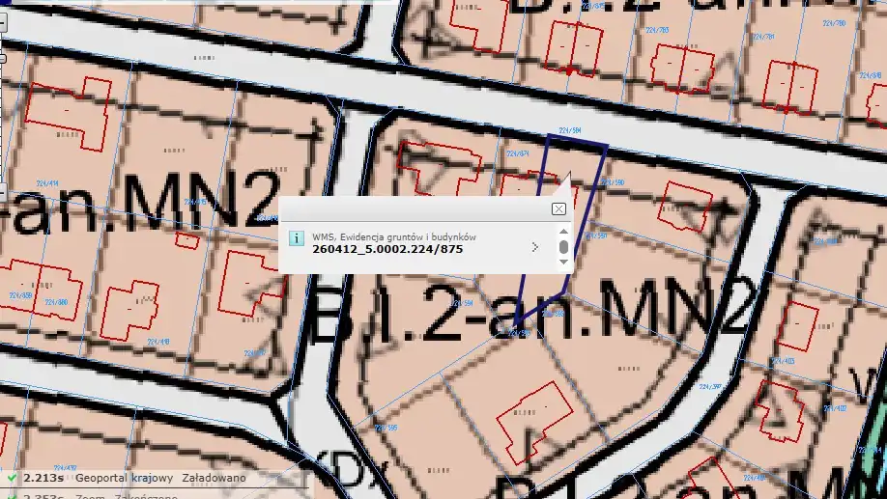Click parcel label 224/414 on the map

[46, 182]
